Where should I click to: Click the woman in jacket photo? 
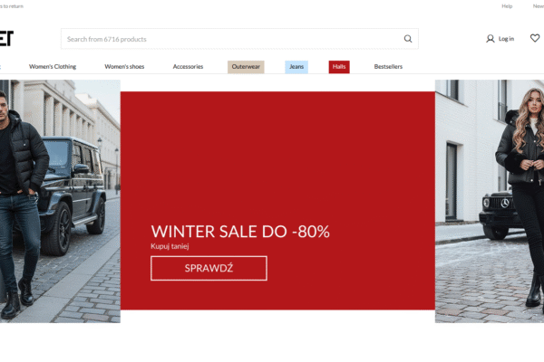(490, 201)
